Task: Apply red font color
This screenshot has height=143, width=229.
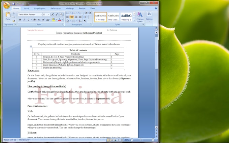Action: point(60,20)
